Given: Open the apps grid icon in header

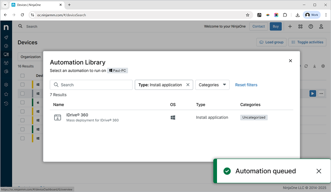Looking at the screenshot, I should pos(300,26).
